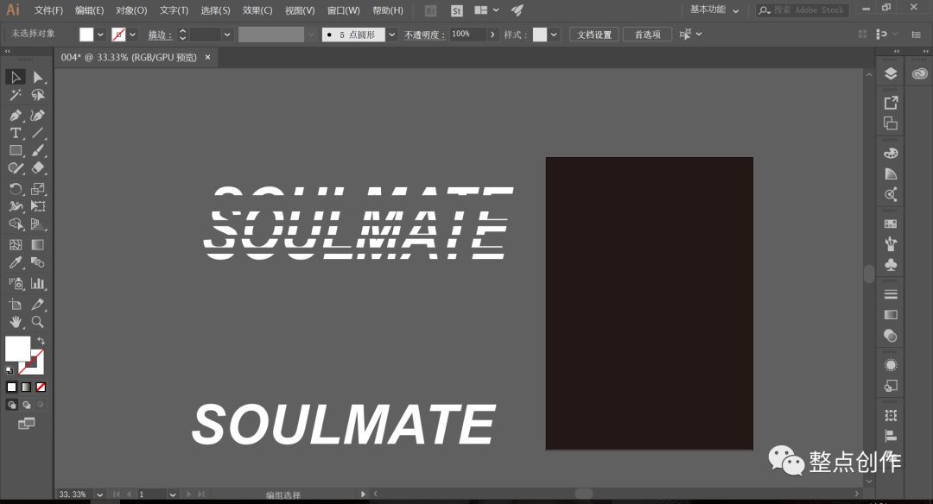The width and height of the screenshot is (933, 504).
Task: Expand opacity 100% arrow
Action: (492, 35)
